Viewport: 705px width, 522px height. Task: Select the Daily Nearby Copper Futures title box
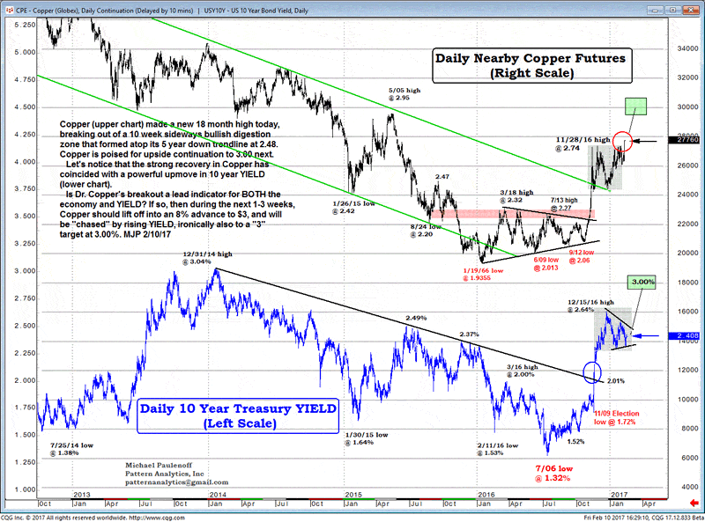coord(532,66)
